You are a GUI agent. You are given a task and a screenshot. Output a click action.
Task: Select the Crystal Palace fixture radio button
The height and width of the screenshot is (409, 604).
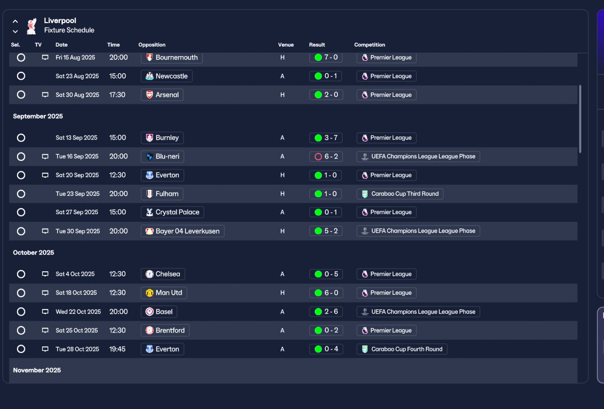pyautogui.click(x=21, y=212)
